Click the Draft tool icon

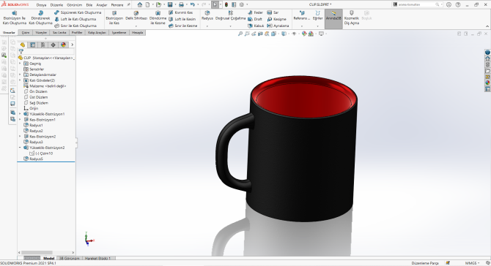250,19
